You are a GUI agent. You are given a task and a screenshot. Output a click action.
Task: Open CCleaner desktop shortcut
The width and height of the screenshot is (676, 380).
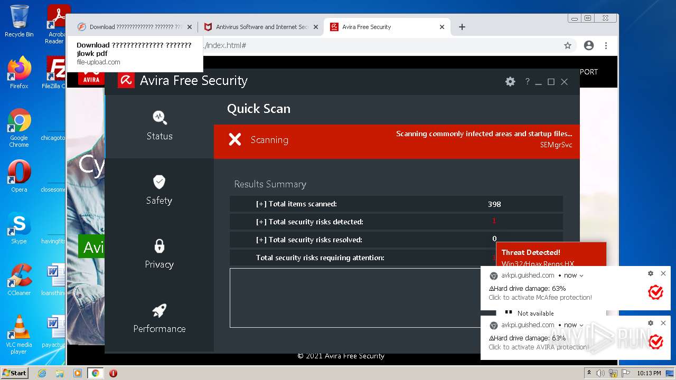pos(19,280)
